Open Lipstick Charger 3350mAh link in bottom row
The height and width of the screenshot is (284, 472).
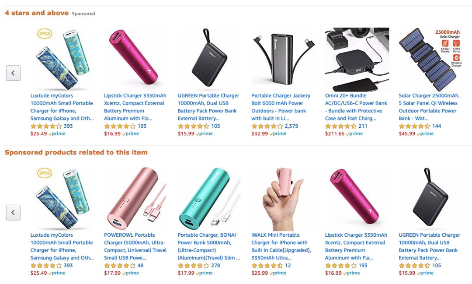[x=356, y=246]
